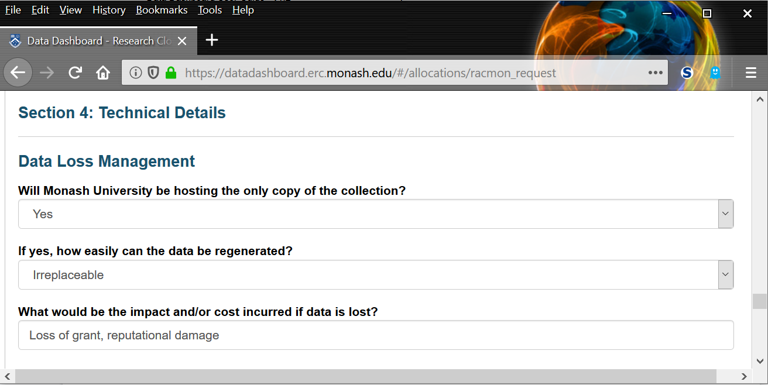Open Firefox hamburger menu
The height and width of the screenshot is (385, 768).
(751, 73)
